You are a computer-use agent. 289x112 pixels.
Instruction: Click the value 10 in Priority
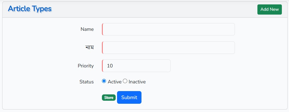[x=110, y=66]
